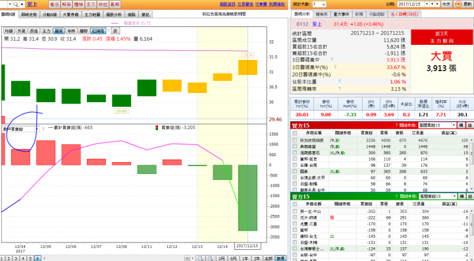The image size is (474, 261).
Task: Check the 富邦 seller row checkbox
Action: pyautogui.click(x=295, y=230)
